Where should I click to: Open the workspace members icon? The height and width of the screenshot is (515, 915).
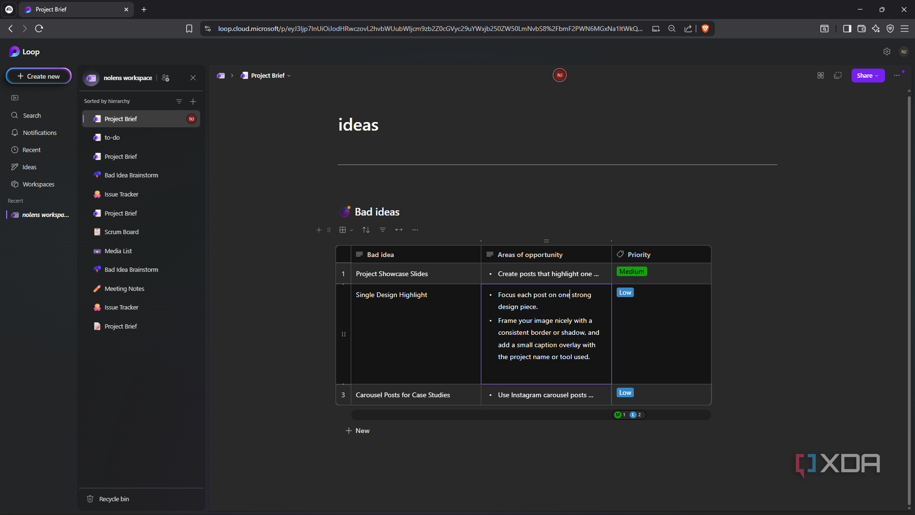point(166,78)
